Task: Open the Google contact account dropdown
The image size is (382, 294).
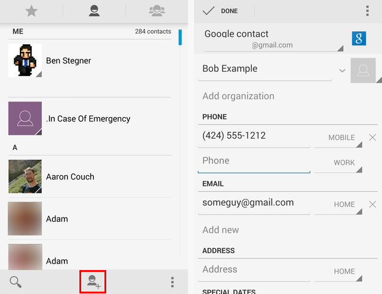Action: (274, 39)
